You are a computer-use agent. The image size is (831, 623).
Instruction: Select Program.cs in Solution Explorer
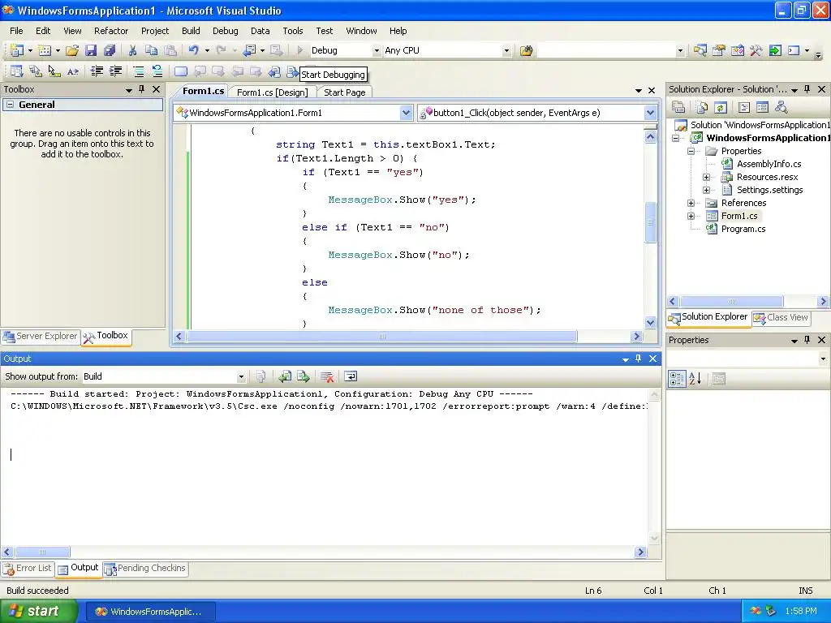point(743,229)
